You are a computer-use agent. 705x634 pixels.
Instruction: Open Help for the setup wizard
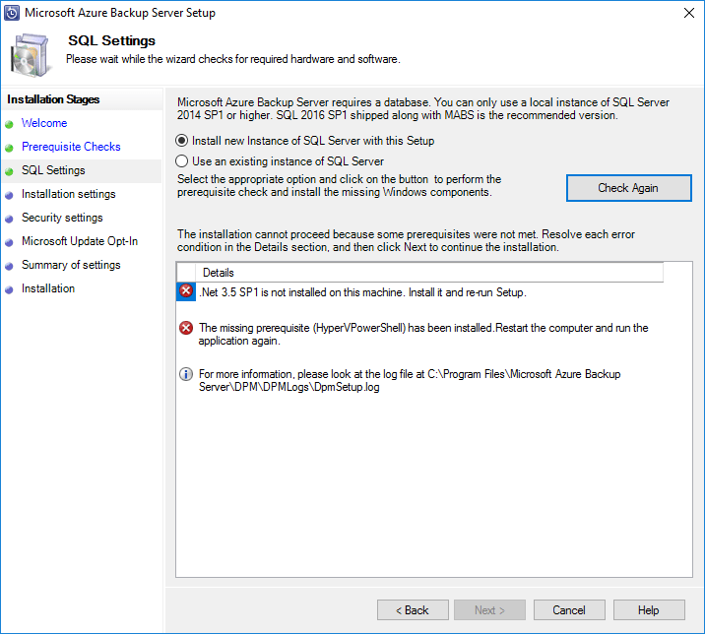(x=648, y=610)
